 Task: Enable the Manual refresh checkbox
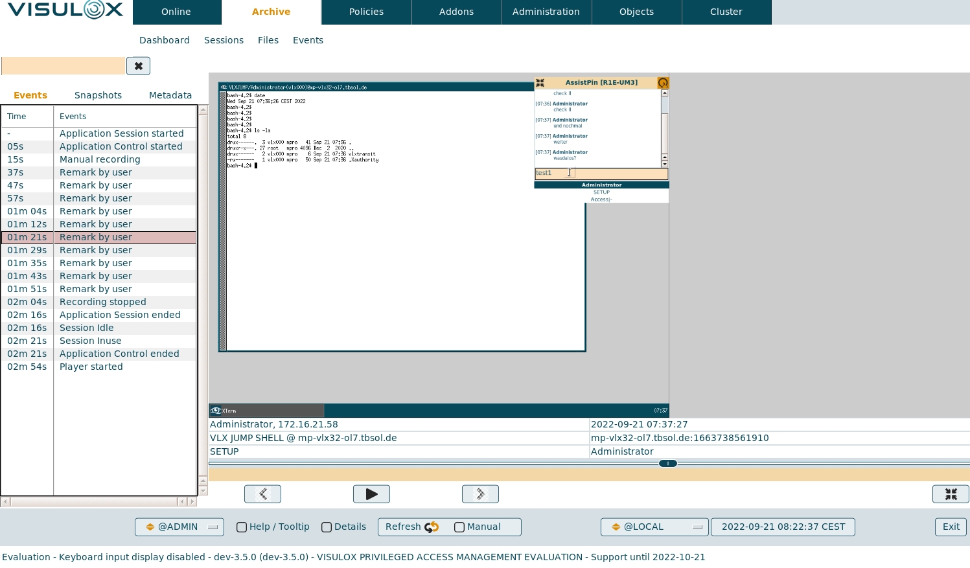(x=459, y=527)
